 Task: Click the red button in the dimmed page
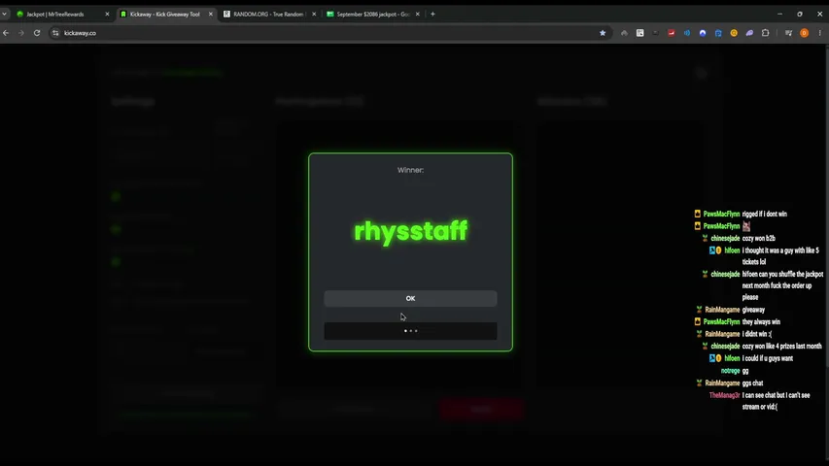coord(481,409)
